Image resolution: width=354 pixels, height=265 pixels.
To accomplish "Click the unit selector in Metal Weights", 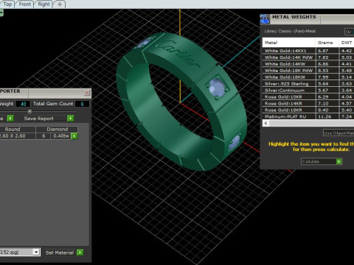I will click(349, 32).
